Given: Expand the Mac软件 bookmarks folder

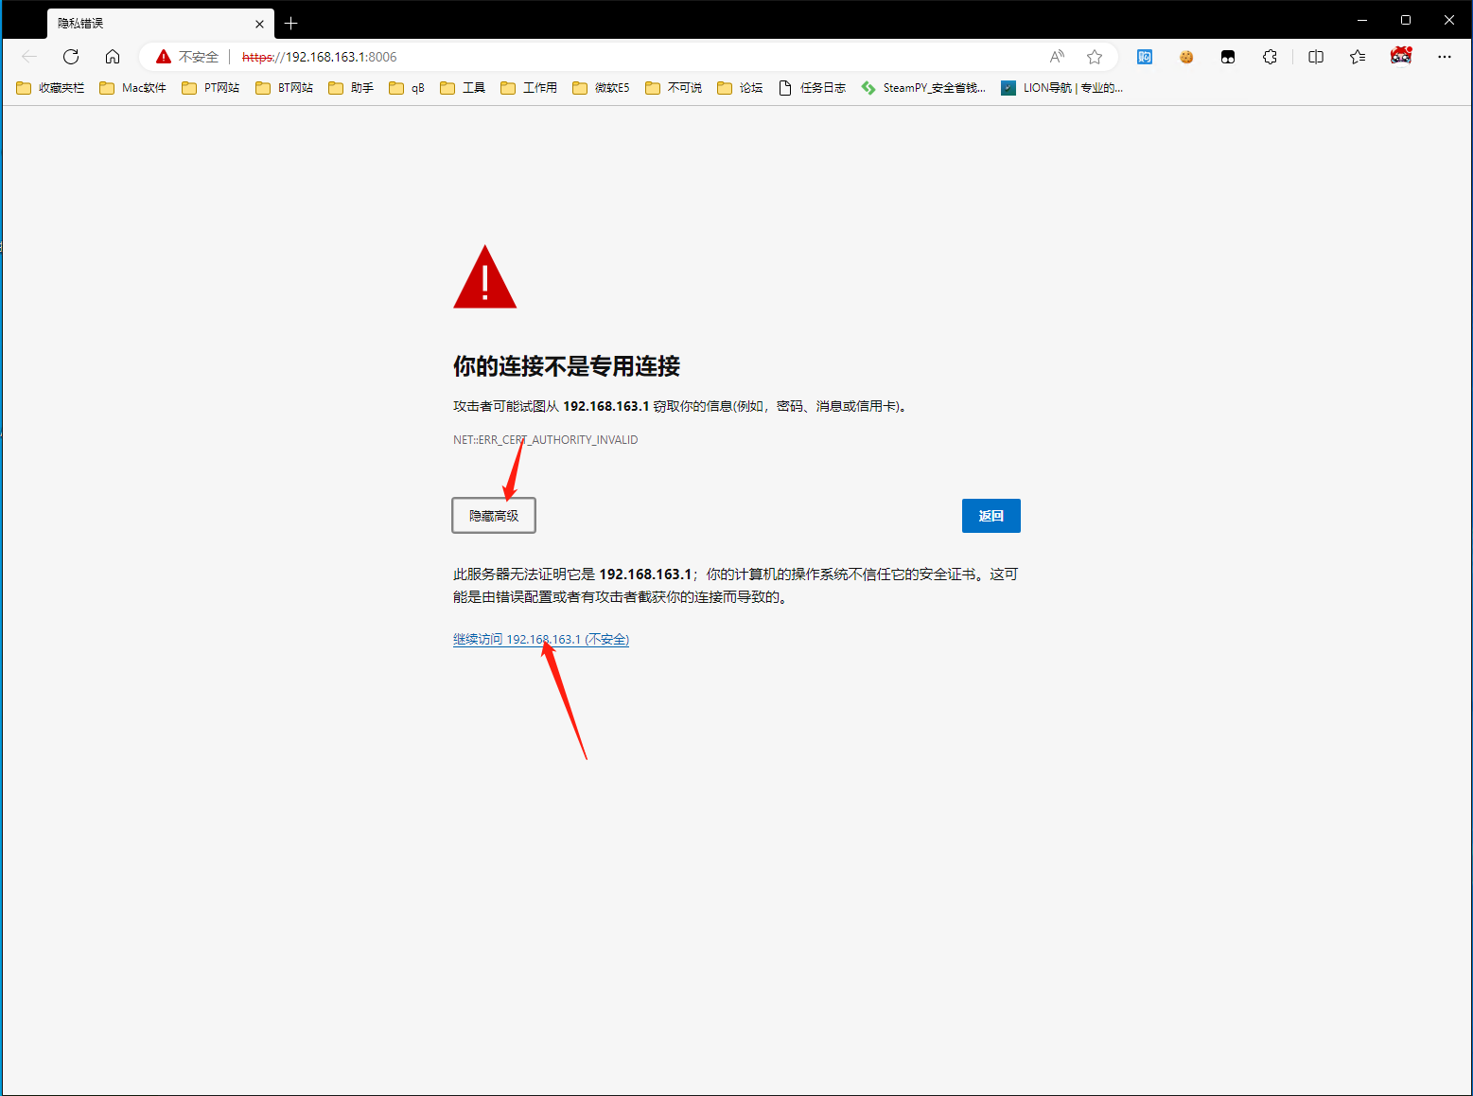Looking at the screenshot, I should 133,88.
